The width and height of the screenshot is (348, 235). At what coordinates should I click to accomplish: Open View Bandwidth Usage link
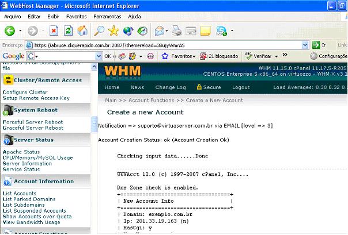[31, 222]
